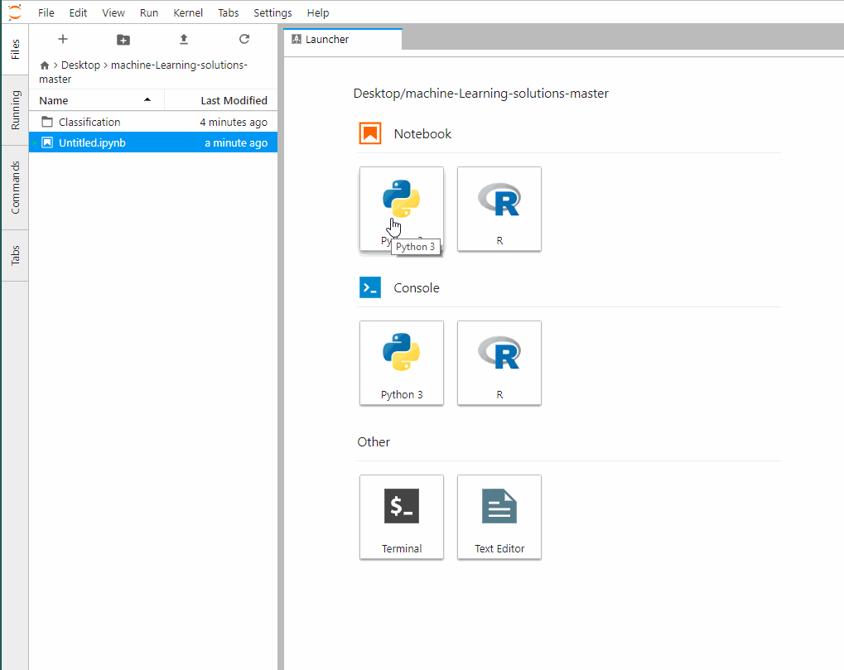Navigate to Desktop in breadcrumb path
Screen dimensions: 844x670
[x=80, y=65]
